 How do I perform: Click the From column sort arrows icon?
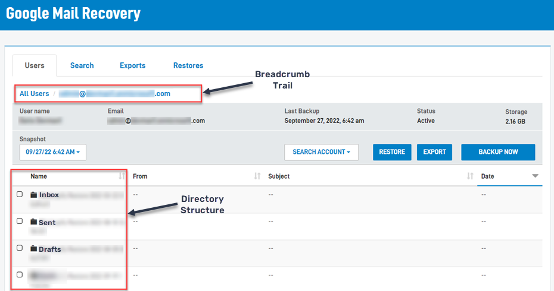point(257,176)
